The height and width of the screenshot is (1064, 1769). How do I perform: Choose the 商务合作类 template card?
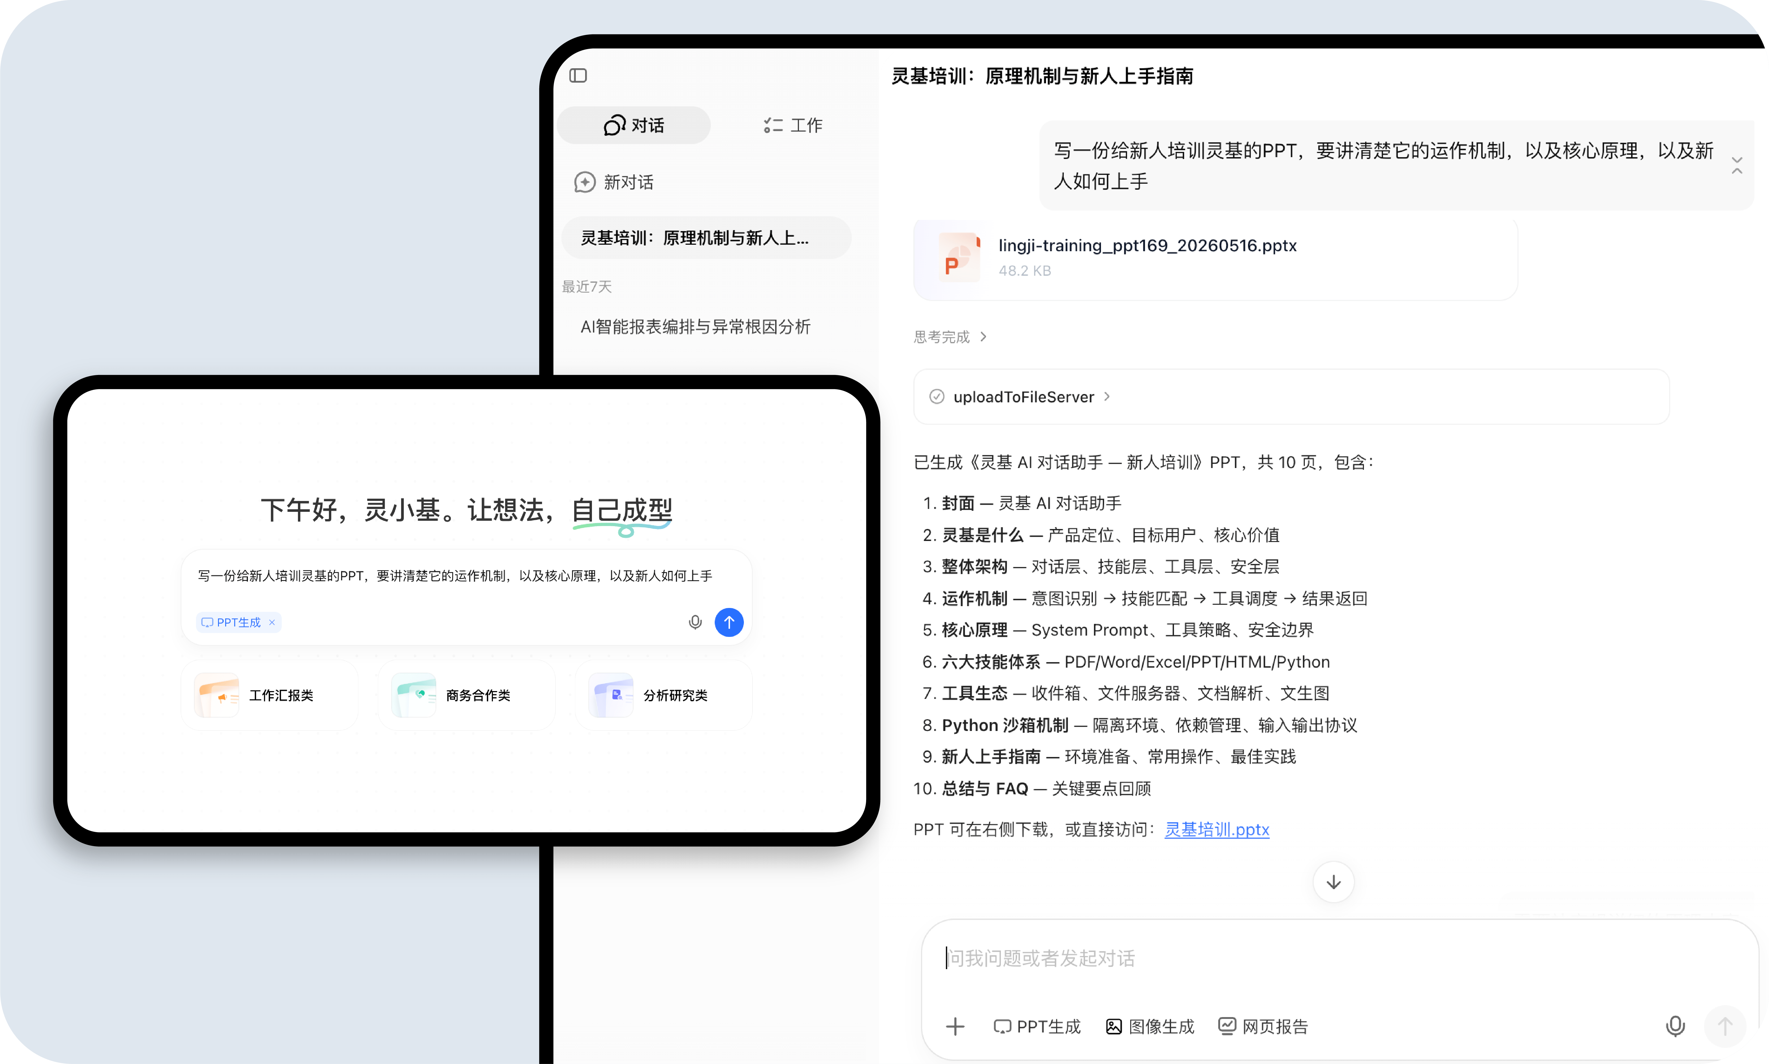point(467,696)
